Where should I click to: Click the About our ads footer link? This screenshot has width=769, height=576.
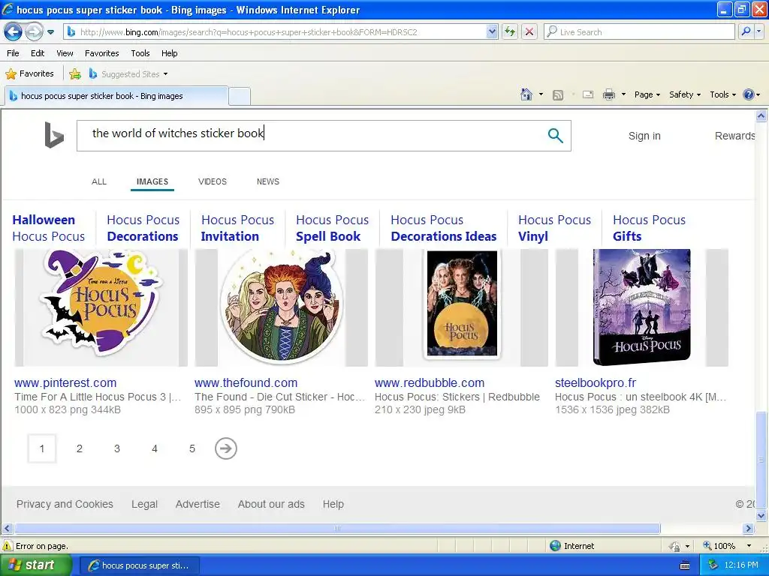pyautogui.click(x=271, y=504)
